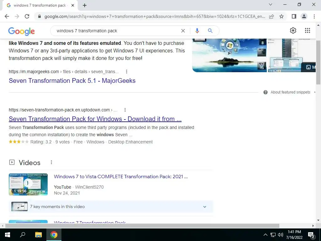The width and height of the screenshot is (321, 241).
Task: Open Seven Transformation Pack for Windows uptodown link
Action: [95, 119]
